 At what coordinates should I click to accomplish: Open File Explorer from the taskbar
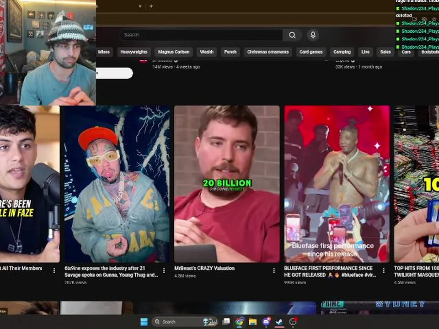pos(252,322)
